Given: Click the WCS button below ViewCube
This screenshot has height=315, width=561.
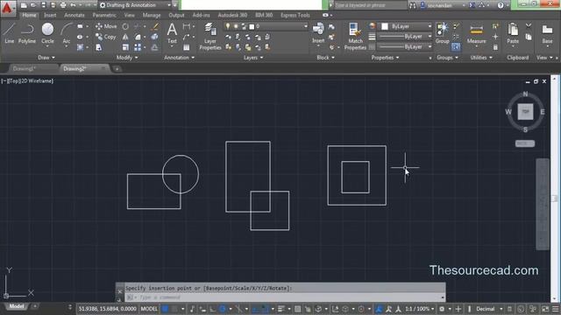Looking at the screenshot, I should (525, 143).
